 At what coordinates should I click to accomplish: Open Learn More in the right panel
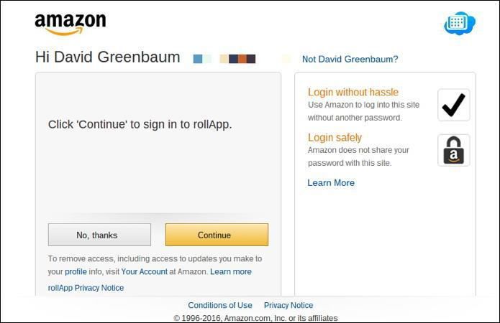(331, 183)
